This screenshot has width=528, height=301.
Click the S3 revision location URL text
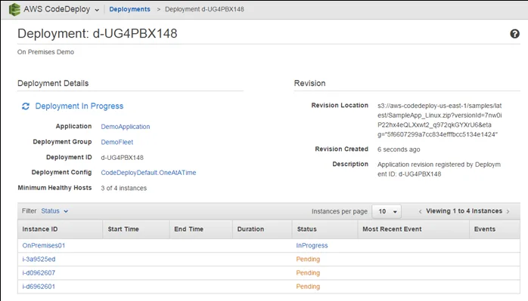pos(439,120)
